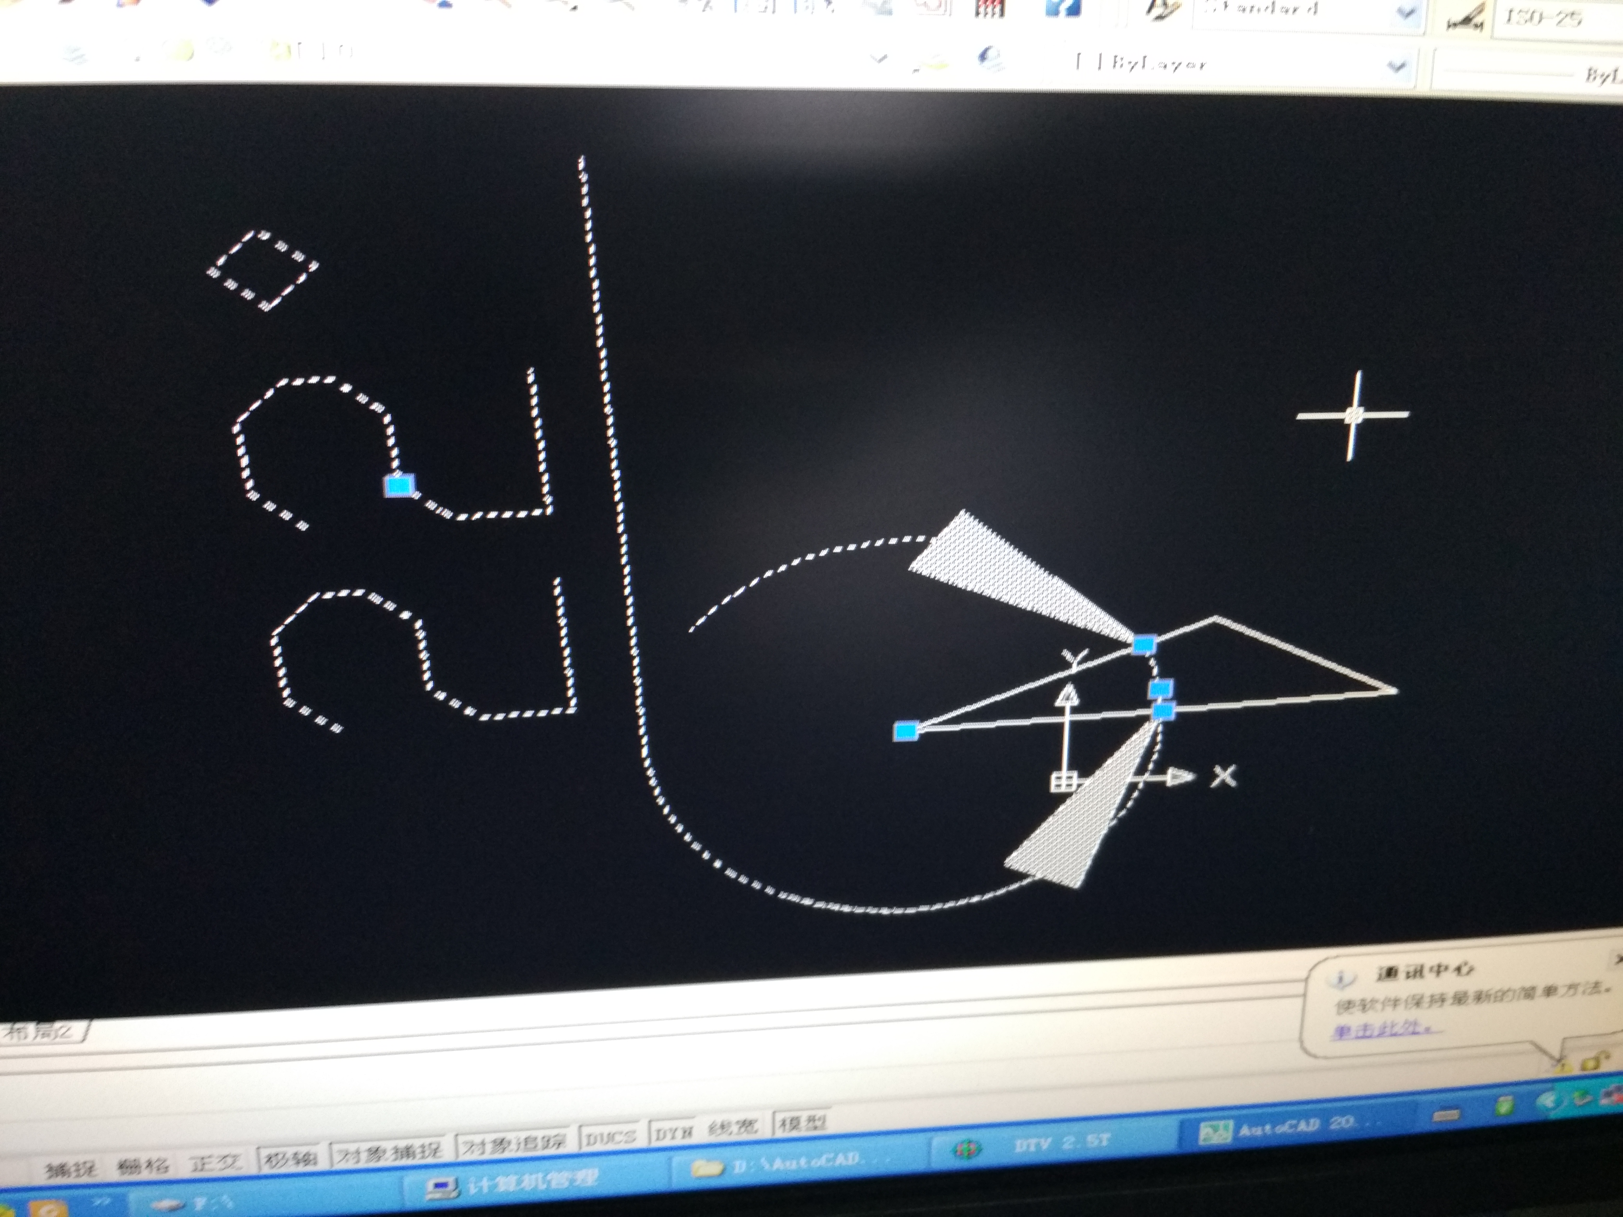Click the green system tray icon
Image resolution: width=1623 pixels, height=1217 pixels.
[1504, 1105]
